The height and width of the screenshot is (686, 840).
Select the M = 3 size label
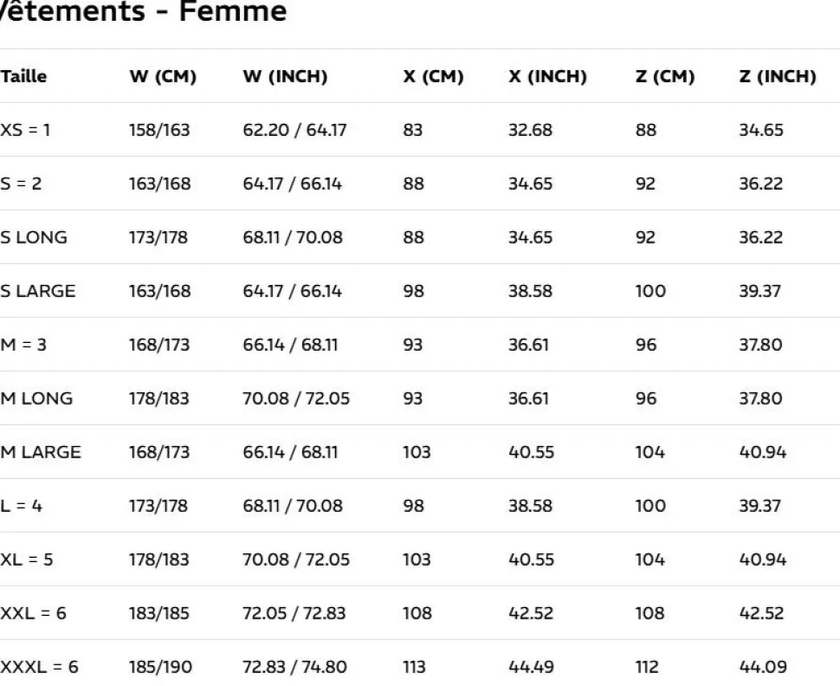(x=23, y=345)
